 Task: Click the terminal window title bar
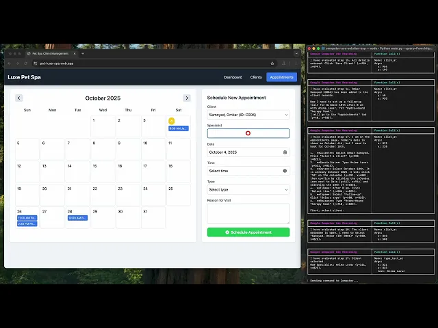tap(372, 49)
